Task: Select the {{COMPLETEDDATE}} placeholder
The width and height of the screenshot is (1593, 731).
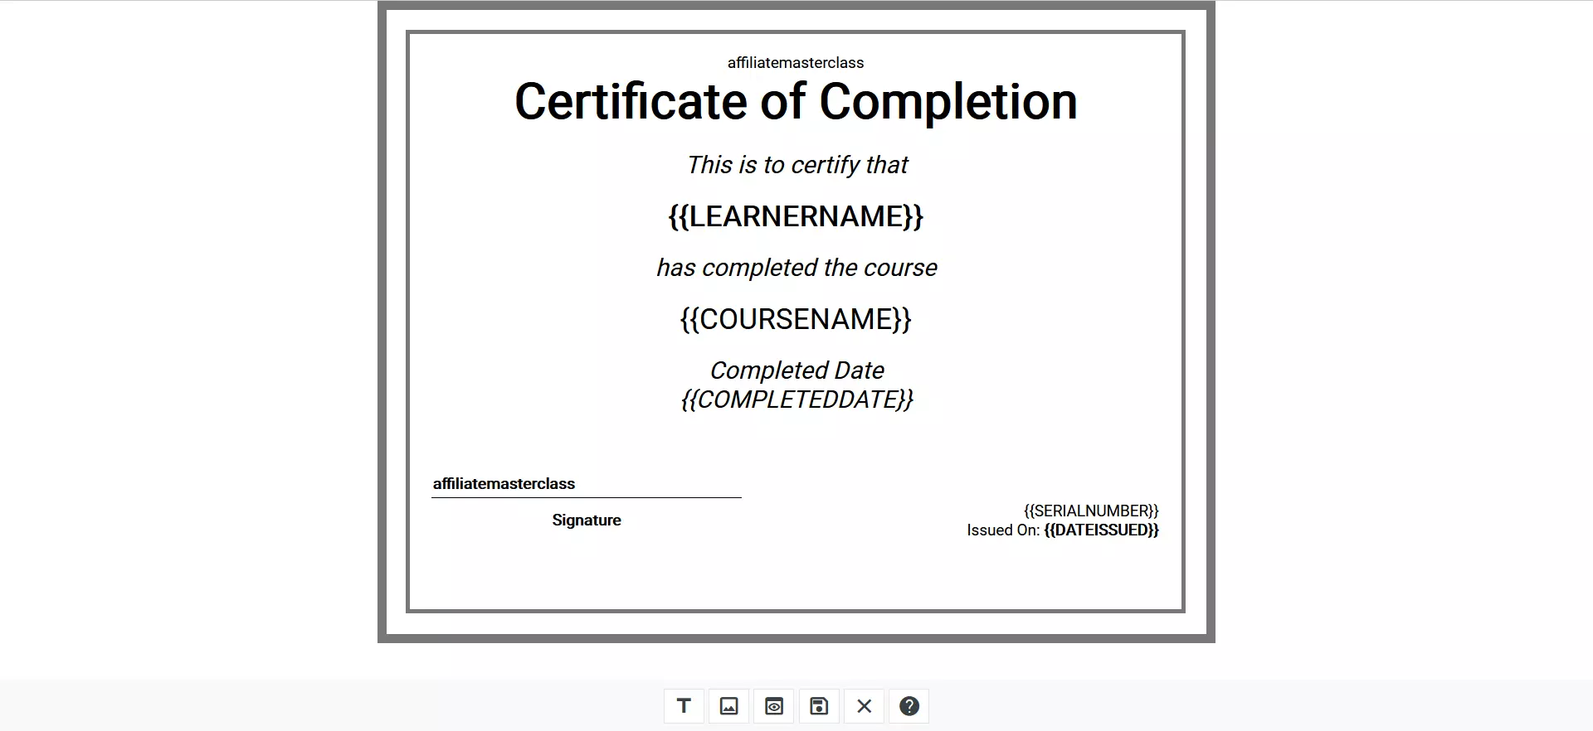Action: 796,399
